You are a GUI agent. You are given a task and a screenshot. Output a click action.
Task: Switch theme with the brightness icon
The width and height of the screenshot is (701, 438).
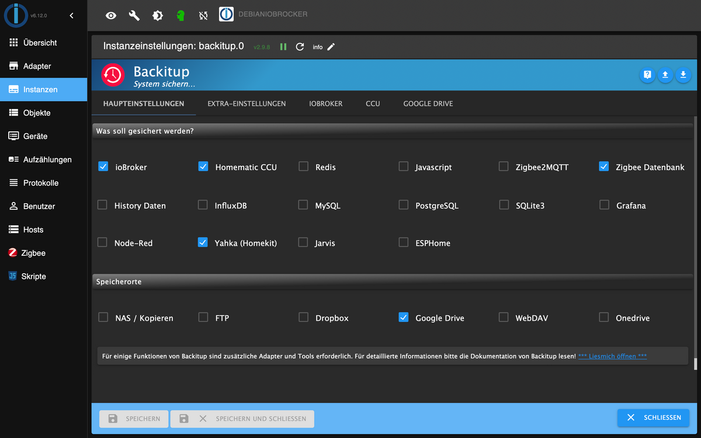click(157, 16)
